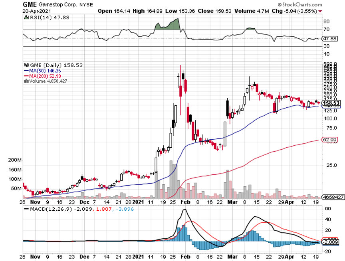This screenshot has height=261, width=345.
Task: Click Feb on the MACD panel date axis
Action: pos(186,257)
